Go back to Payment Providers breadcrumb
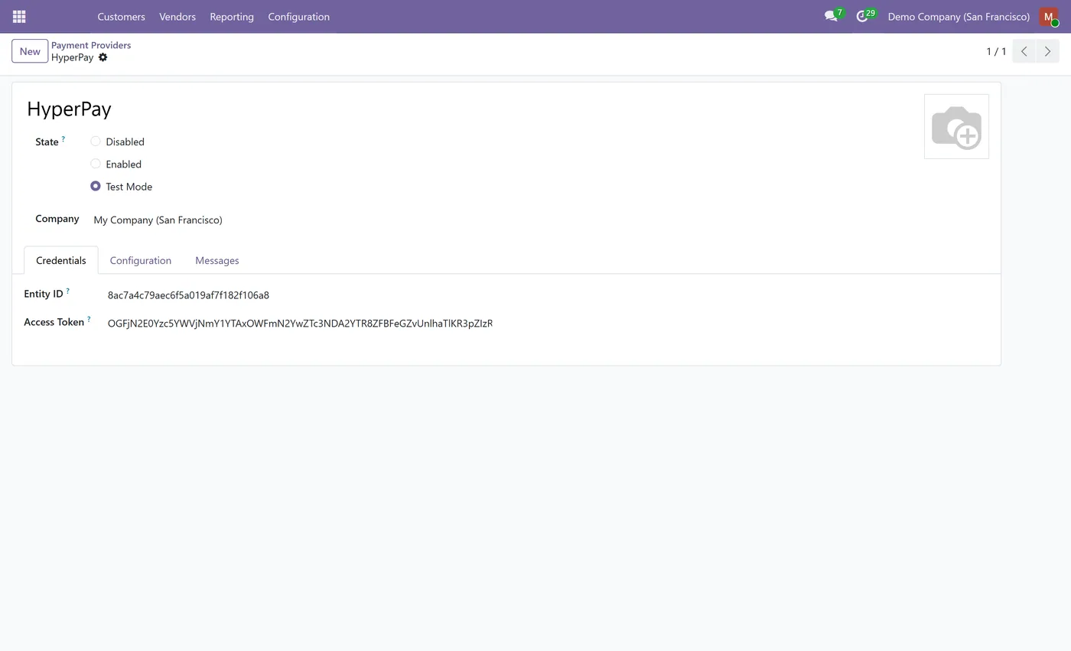 click(x=91, y=45)
